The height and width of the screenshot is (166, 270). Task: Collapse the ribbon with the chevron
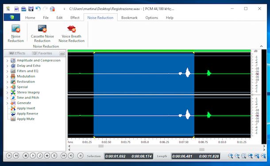tap(261, 46)
